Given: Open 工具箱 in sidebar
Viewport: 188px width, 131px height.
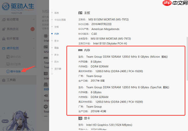Looking at the screenshot, I should (x=18, y=80).
